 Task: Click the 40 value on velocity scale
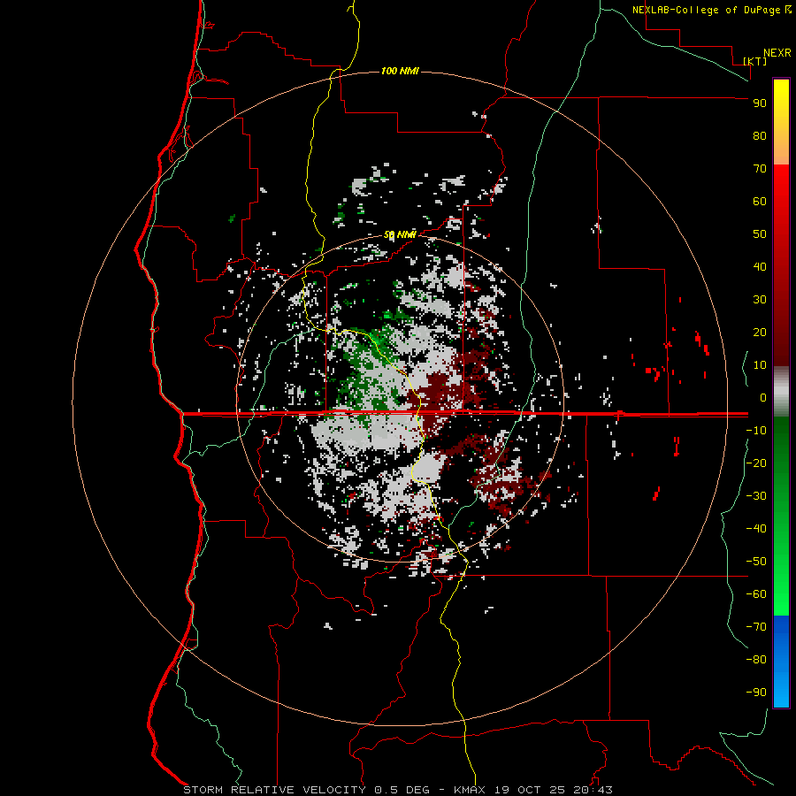tap(760, 267)
